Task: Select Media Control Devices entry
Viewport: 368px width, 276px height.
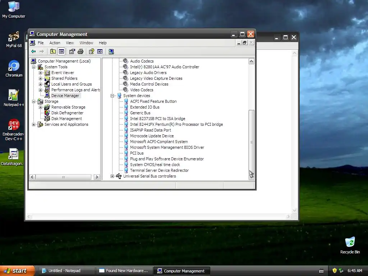Action: [149, 84]
